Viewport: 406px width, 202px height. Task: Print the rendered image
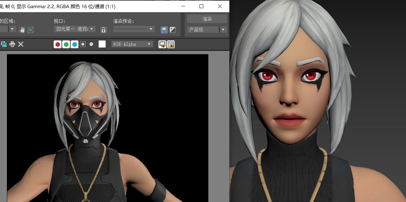click(12, 44)
